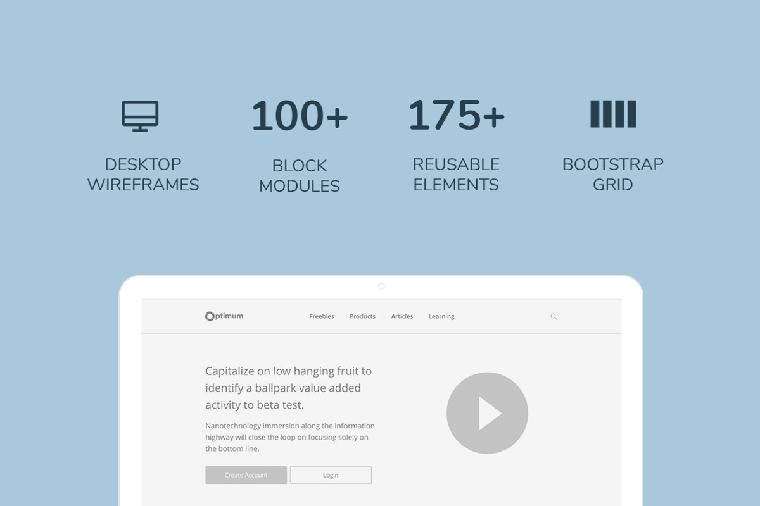This screenshot has width=760, height=506.
Task: Click the Create Account button
Action: pyautogui.click(x=246, y=475)
